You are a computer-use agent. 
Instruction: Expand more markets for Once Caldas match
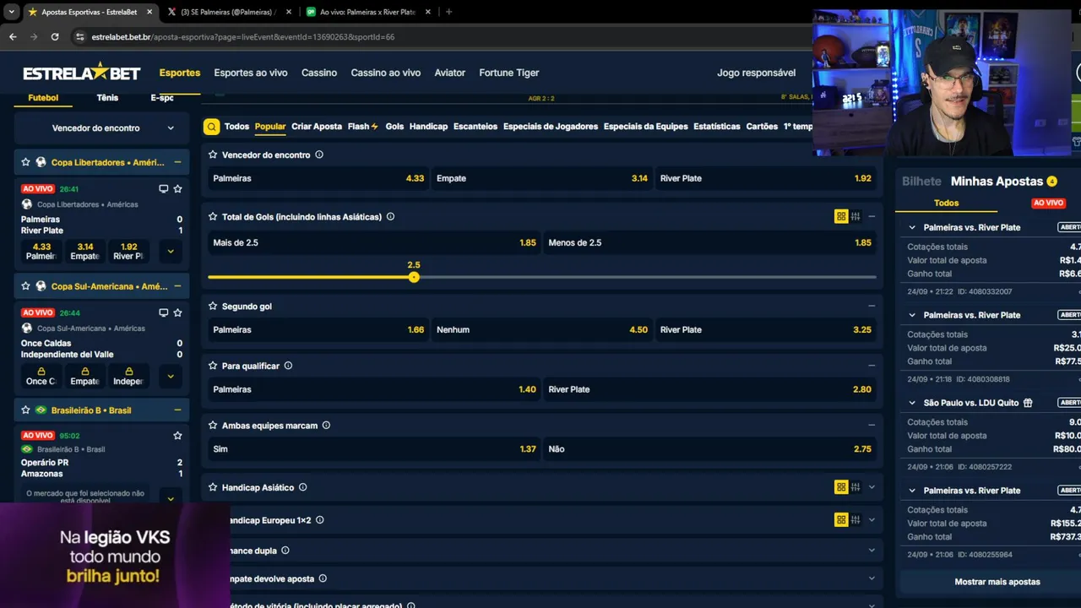pos(171,376)
